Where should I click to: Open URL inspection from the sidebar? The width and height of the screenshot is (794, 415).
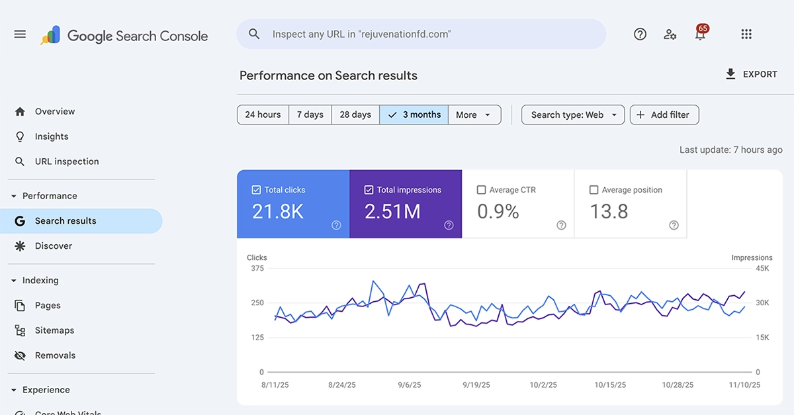[66, 161]
